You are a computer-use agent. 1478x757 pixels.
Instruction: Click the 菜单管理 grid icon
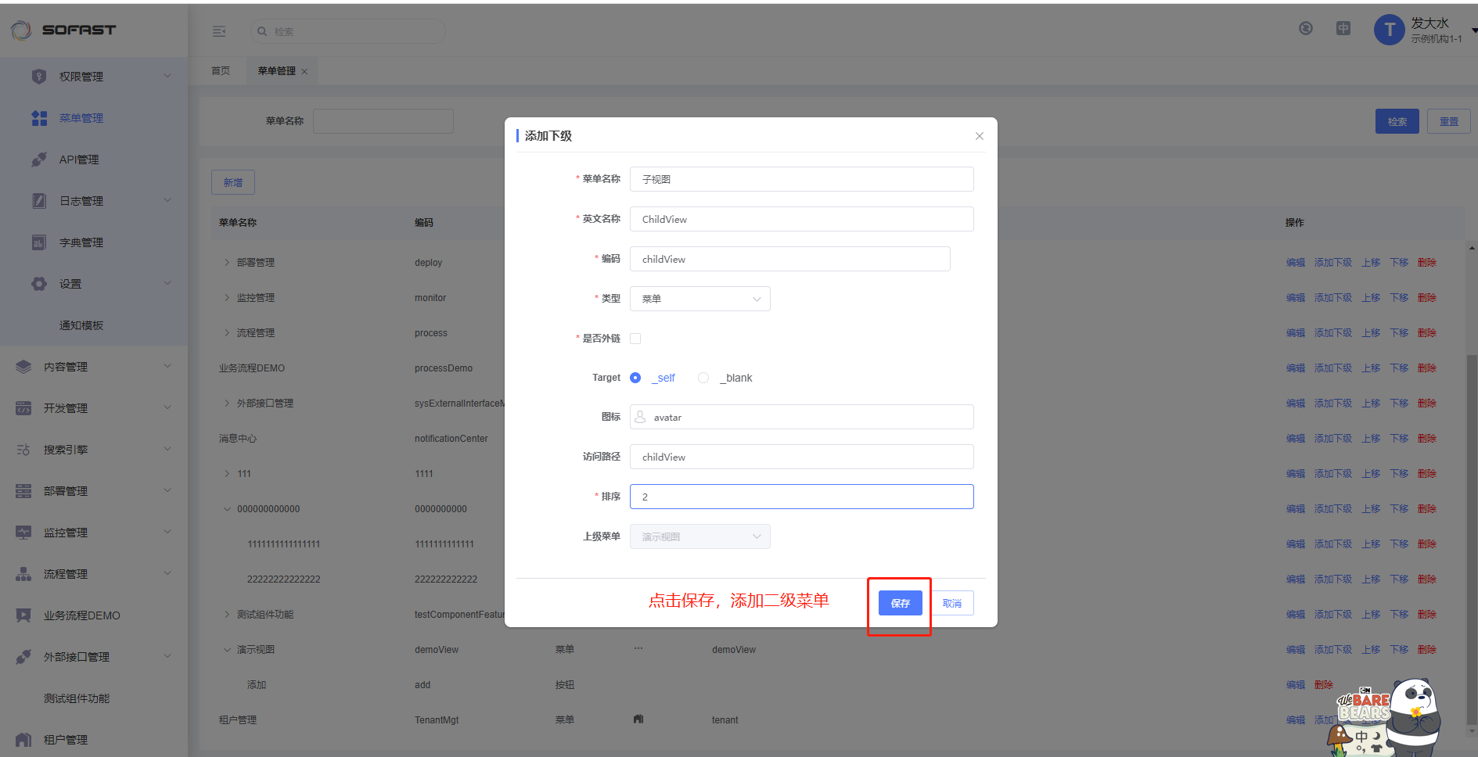39,118
